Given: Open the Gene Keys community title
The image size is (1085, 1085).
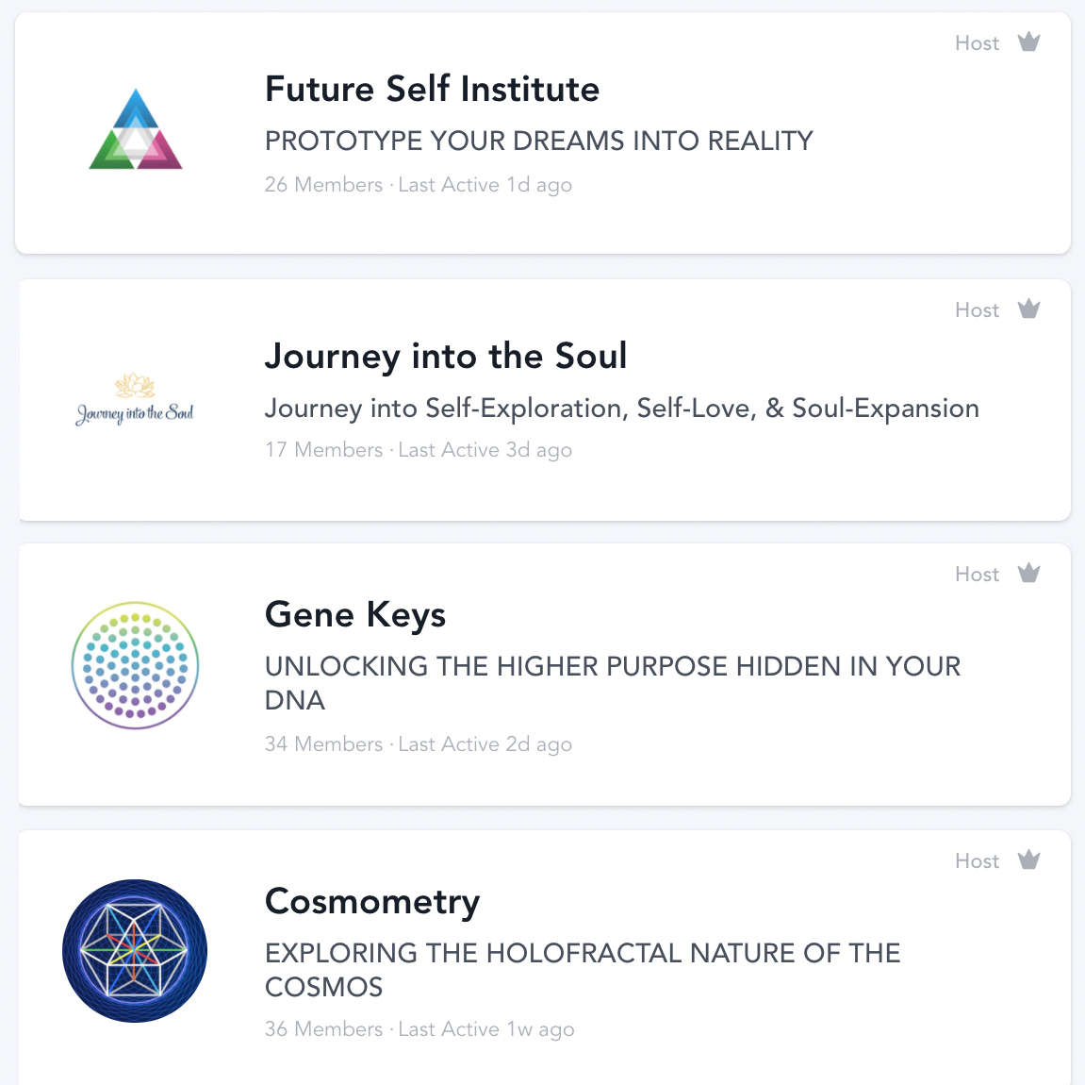Looking at the screenshot, I should 355,615.
